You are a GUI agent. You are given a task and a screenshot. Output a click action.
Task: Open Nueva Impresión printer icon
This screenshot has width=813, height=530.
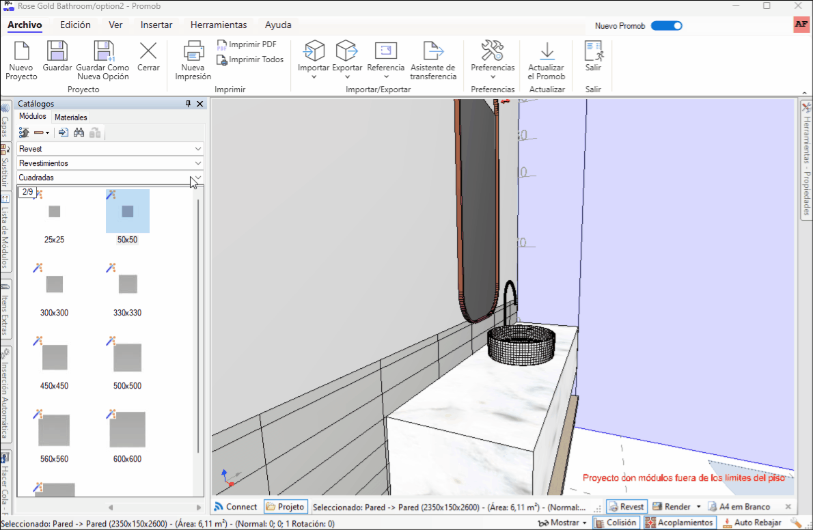[193, 52]
